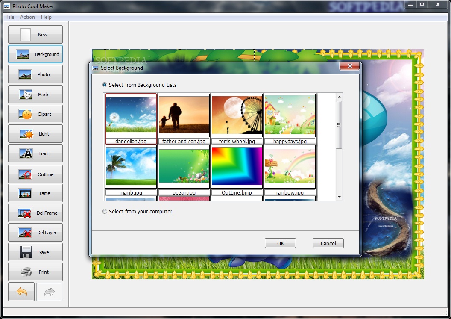Image resolution: width=451 pixels, height=319 pixels.
Task: Click the Del Frame red-cross icon
Action: pyautogui.click(x=24, y=213)
